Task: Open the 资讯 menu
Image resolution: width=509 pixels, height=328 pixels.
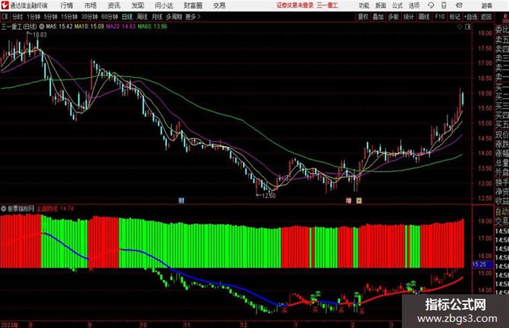Action: [x=114, y=5]
